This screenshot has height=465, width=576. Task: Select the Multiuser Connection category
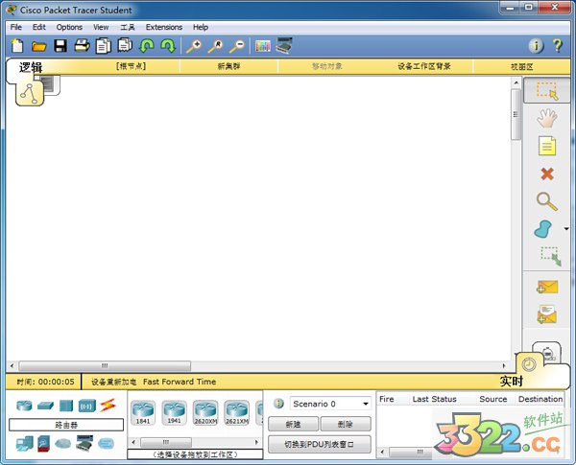pos(107,444)
